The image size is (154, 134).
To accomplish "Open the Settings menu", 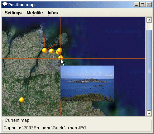I will [13, 13].
